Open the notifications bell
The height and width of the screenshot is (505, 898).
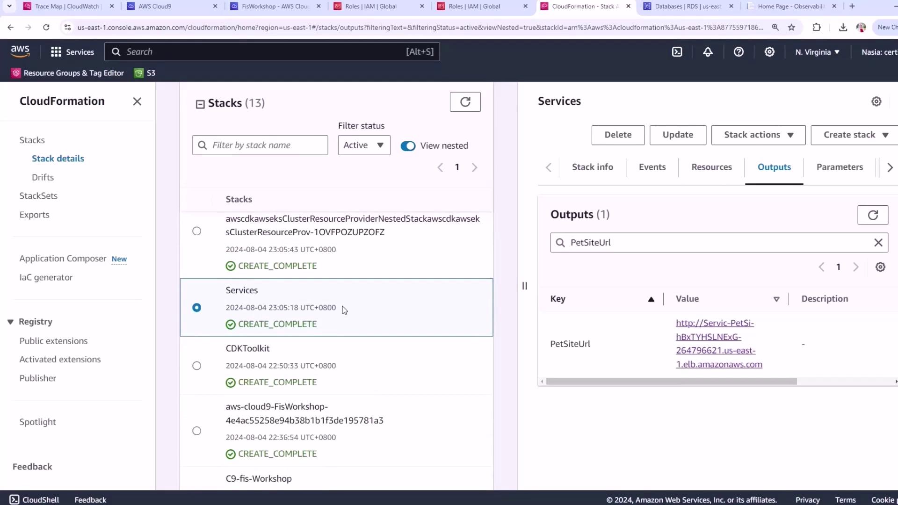708,52
